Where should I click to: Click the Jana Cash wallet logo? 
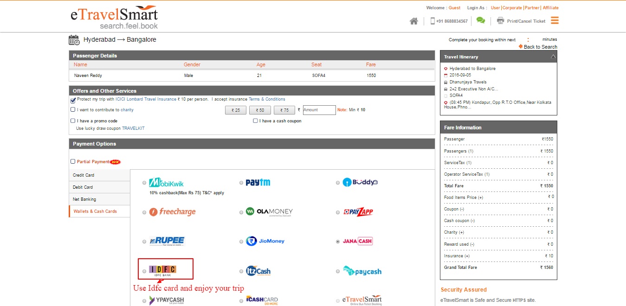[x=357, y=241]
